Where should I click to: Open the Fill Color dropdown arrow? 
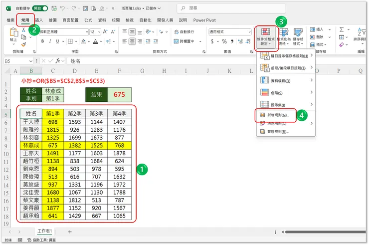[89, 41]
